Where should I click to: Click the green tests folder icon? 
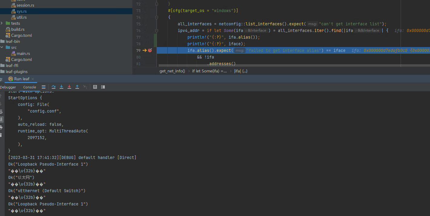point(8,23)
